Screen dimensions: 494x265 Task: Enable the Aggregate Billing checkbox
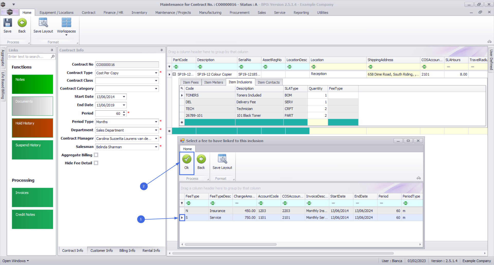pyautogui.click(x=96, y=155)
